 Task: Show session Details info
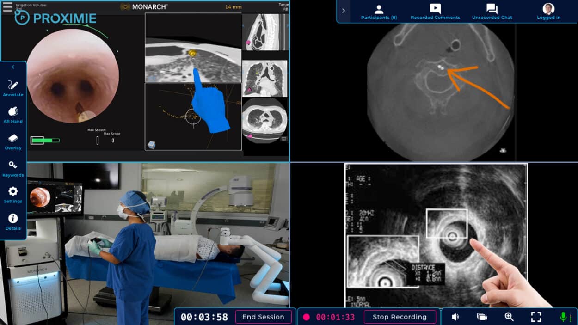(13, 221)
